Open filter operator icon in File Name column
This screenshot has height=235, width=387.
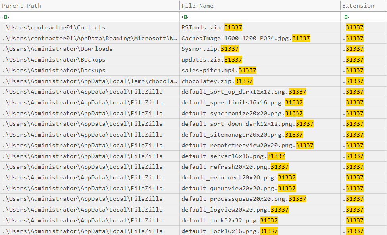click(x=185, y=17)
